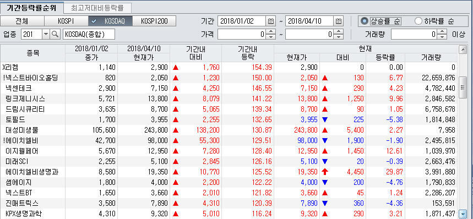Select the 넥스트BT stock row
The height and width of the screenshot is (219, 473).
(x=229, y=193)
